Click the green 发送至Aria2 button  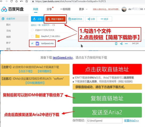107,112
